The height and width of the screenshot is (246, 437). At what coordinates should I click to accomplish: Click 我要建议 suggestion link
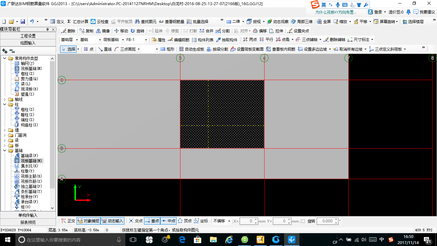coord(424,12)
